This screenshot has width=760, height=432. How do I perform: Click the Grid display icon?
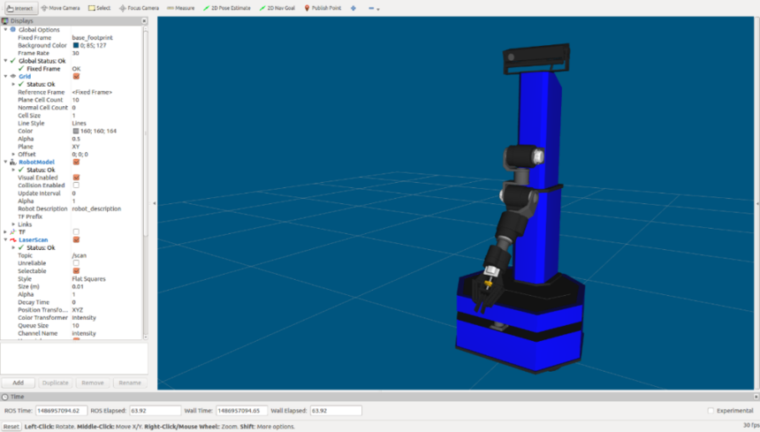click(x=13, y=76)
